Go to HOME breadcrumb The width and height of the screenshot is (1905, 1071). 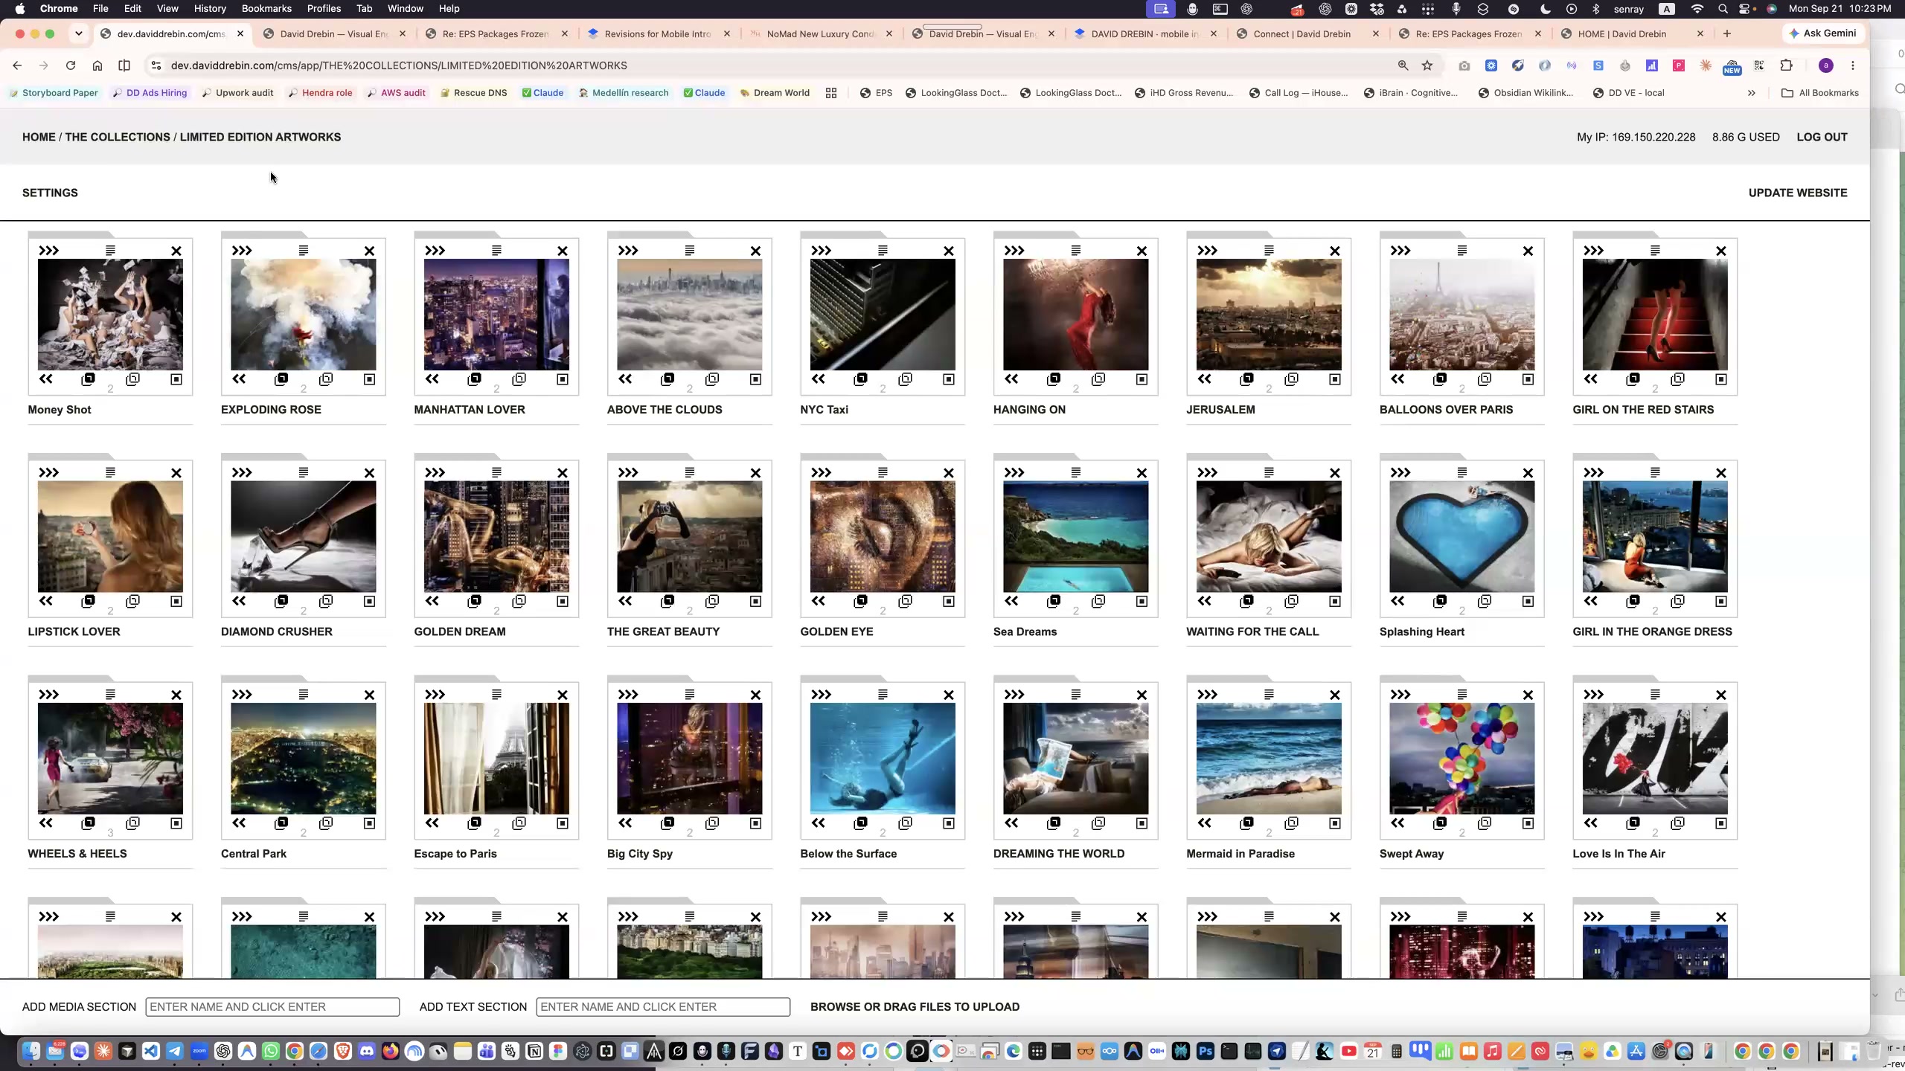pyautogui.click(x=39, y=137)
